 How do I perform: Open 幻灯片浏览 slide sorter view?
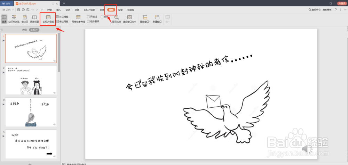coord(14,19)
